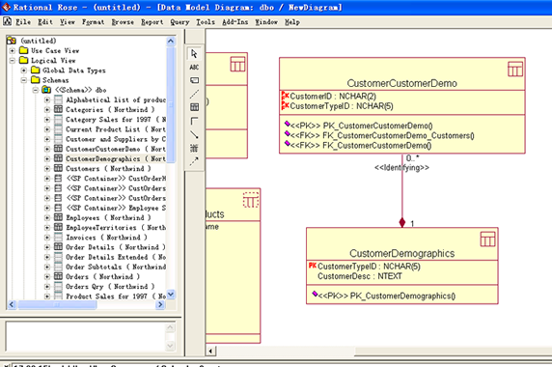Click the CustomerDemographics table title

point(402,253)
